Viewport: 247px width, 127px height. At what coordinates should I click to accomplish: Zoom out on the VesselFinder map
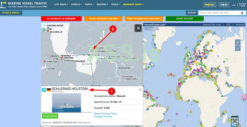(x=237, y=48)
